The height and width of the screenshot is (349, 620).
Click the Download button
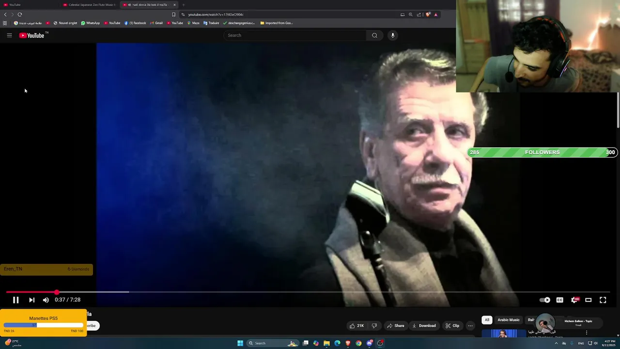[424, 326]
